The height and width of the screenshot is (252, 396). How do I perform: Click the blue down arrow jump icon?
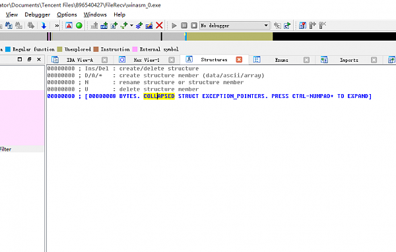point(44,26)
